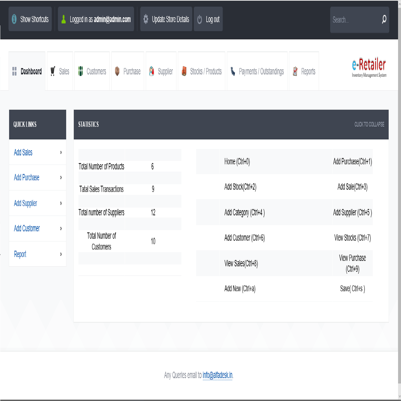Click the Stocks / Products icon
The image size is (401, 401).
pyautogui.click(x=184, y=71)
